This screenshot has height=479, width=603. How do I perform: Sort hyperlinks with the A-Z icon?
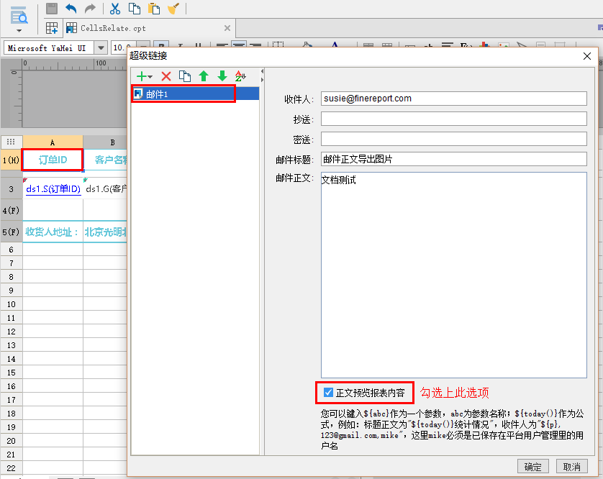click(241, 76)
